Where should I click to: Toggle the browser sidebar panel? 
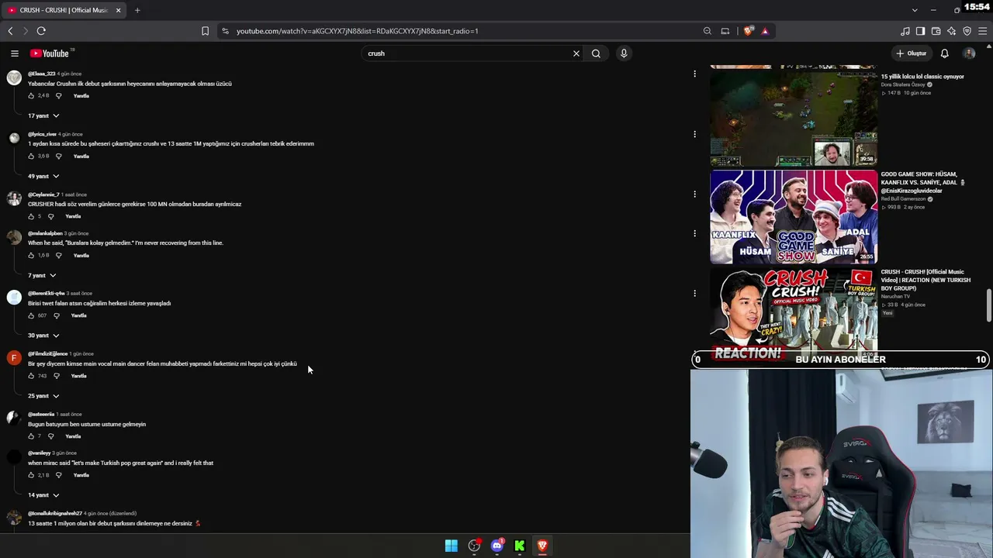[920, 31]
